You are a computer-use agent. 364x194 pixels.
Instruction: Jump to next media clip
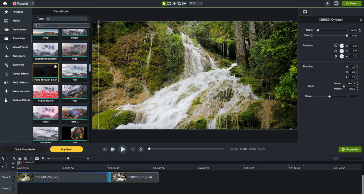pos(141,149)
